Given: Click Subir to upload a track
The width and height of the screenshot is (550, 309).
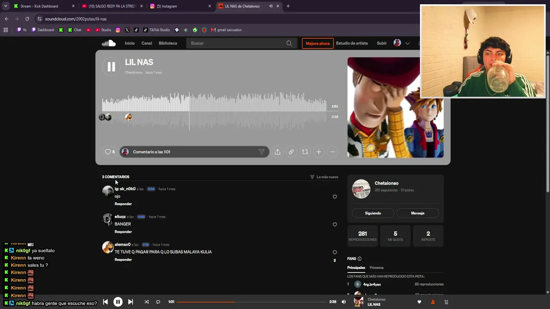Looking at the screenshot, I should click(382, 43).
